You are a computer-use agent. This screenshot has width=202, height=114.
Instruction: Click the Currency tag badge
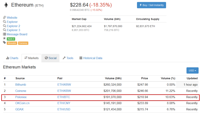click(23, 43)
